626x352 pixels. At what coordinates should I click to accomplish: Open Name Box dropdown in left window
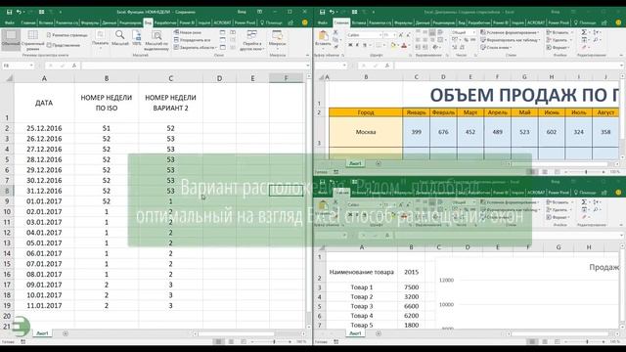tap(31, 66)
